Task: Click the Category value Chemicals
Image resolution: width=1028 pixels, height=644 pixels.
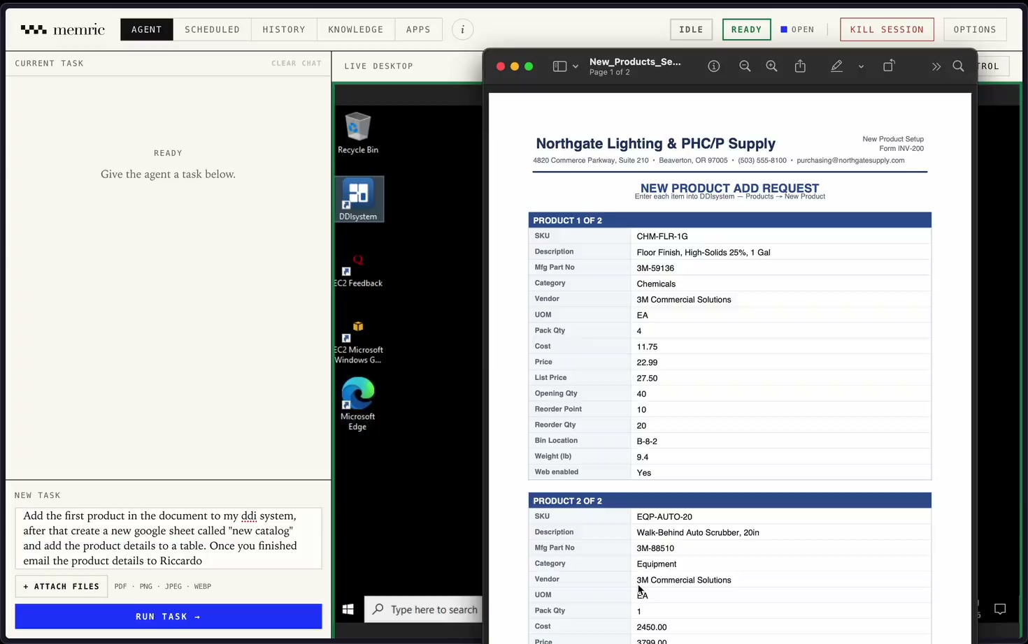Action: pos(656,284)
